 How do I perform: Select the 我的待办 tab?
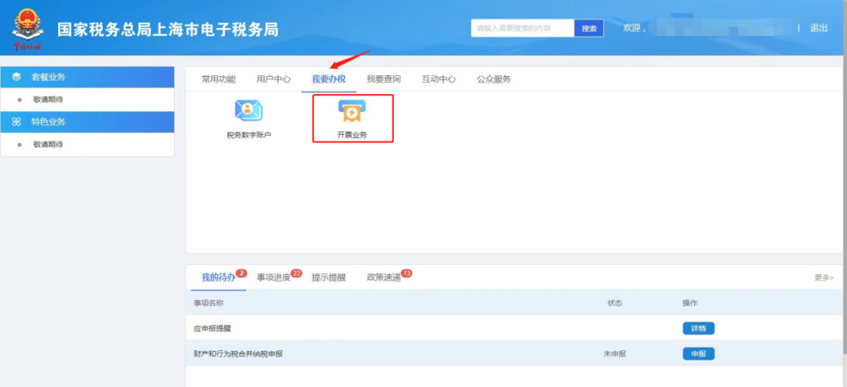coord(219,278)
